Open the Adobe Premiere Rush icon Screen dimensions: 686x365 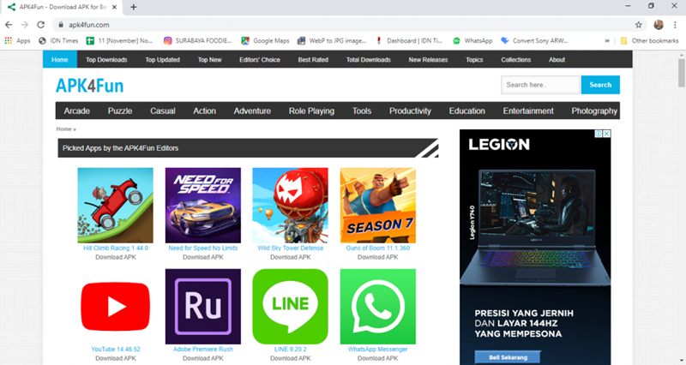point(202,306)
